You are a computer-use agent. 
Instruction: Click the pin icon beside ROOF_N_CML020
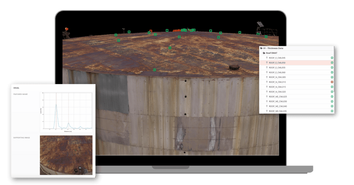[x=266, y=92]
